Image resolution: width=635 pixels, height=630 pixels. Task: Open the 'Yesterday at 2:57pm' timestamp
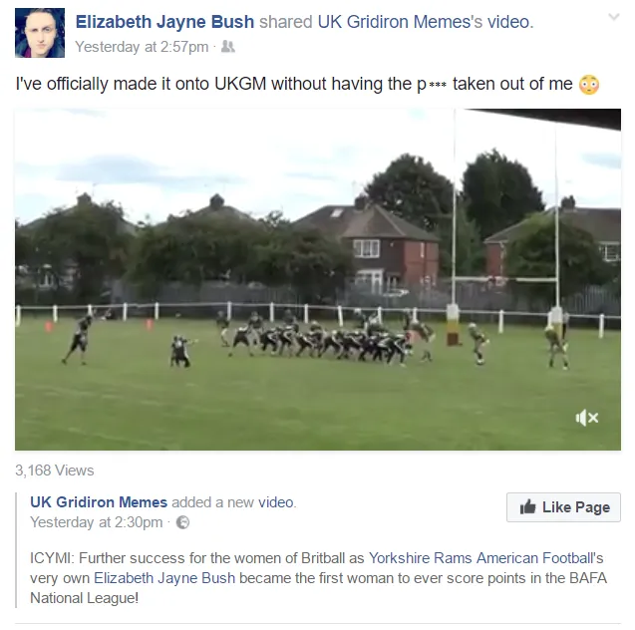point(142,47)
